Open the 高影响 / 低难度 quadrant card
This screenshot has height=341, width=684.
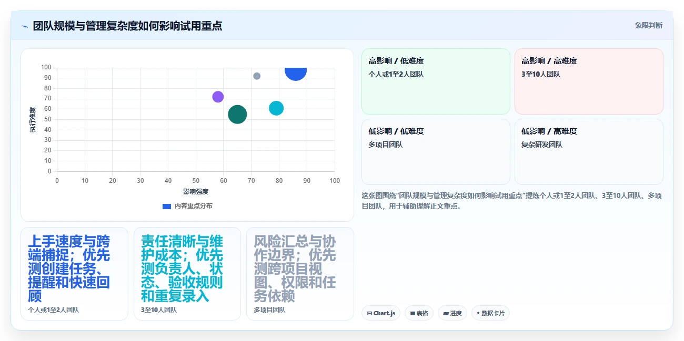click(436, 81)
